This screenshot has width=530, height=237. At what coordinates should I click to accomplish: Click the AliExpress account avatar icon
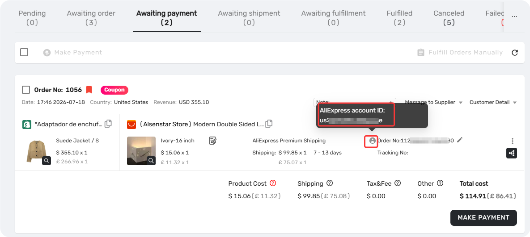pyautogui.click(x=373, y=141)
